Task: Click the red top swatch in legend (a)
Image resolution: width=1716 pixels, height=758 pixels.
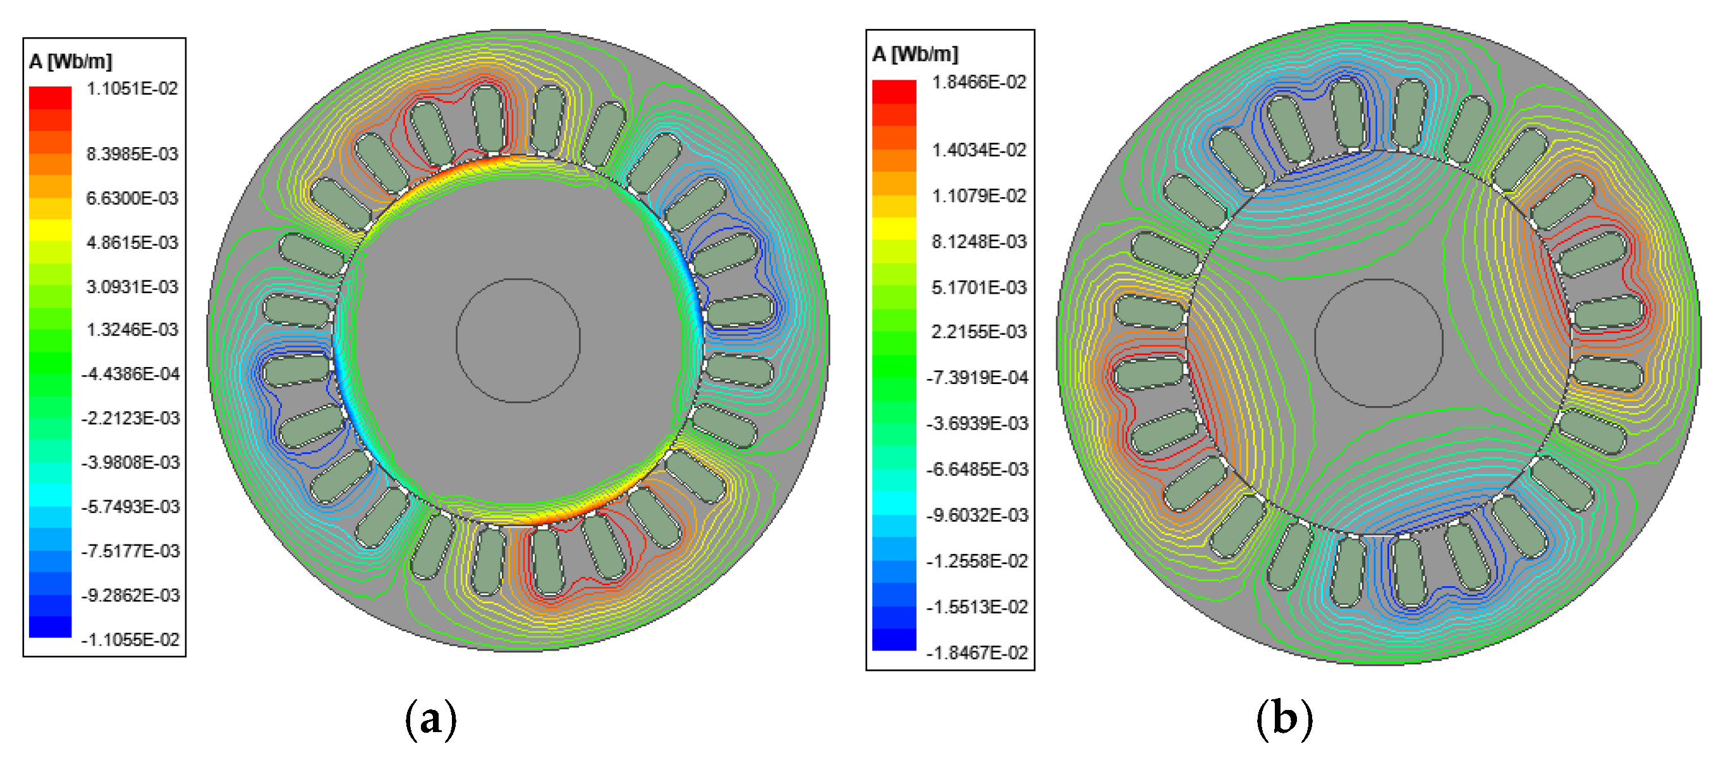Action: pyautogui.click(x=50, y=97)
